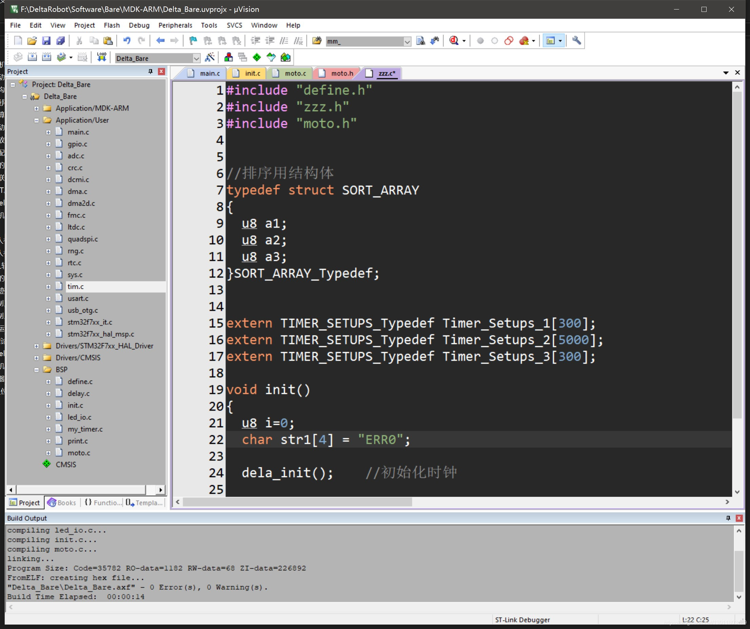Image resolution: width=750 pixels, height=629 pixels.
Task: Create a new file with the New toolbar icon
Action: tap(18, 41)
